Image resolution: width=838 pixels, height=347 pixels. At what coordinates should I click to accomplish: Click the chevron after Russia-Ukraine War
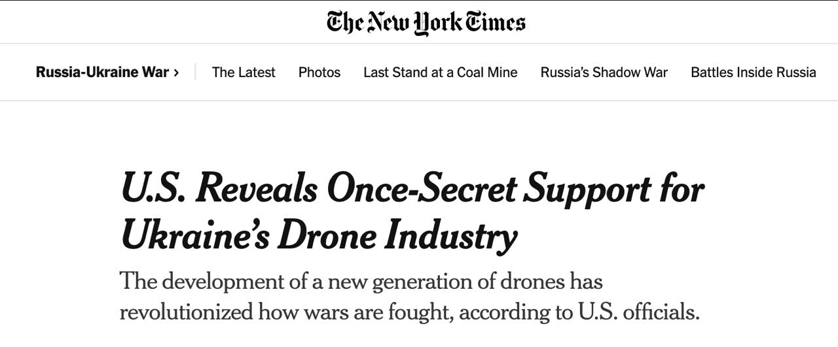coord(176,73)
